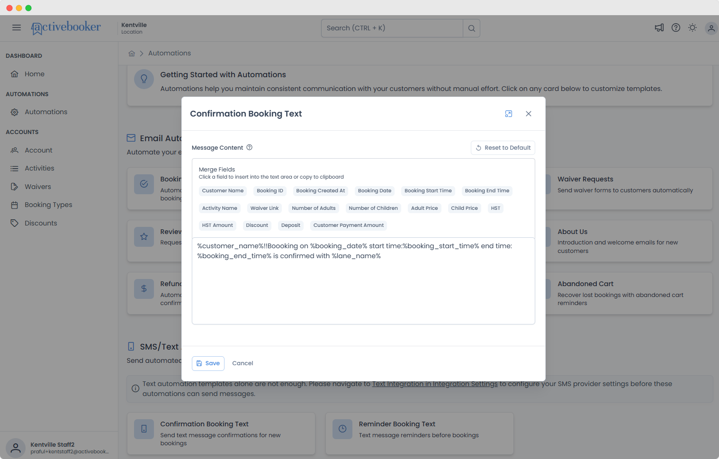This screenshot has width=719, height=459.
Task: Click the activebooker logo
Action: click(66, 27)
